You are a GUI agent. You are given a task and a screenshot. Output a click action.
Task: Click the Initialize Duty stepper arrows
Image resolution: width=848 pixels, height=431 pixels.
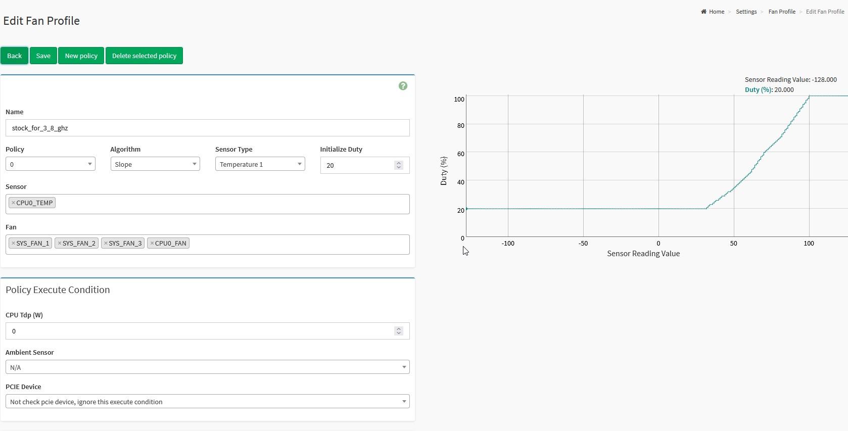[x=399, y=165]
